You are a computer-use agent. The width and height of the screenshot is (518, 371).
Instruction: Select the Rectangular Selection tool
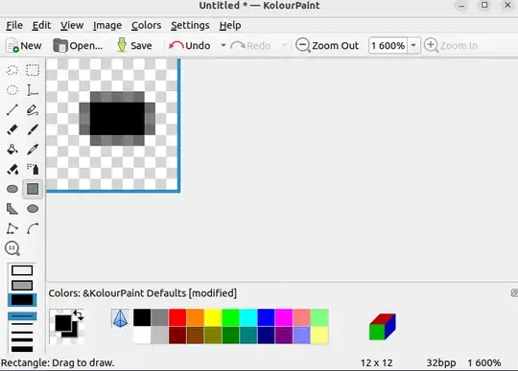click(33, 70)
